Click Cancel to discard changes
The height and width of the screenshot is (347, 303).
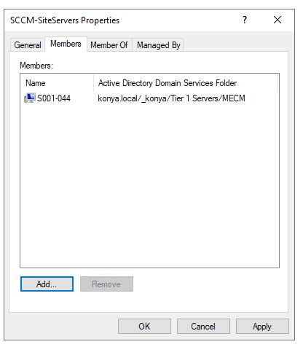(203, 326)
